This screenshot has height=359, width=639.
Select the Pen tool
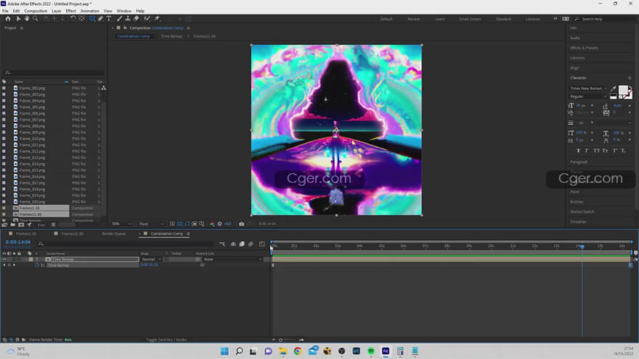pyautogui.click(x=101, y=19)
